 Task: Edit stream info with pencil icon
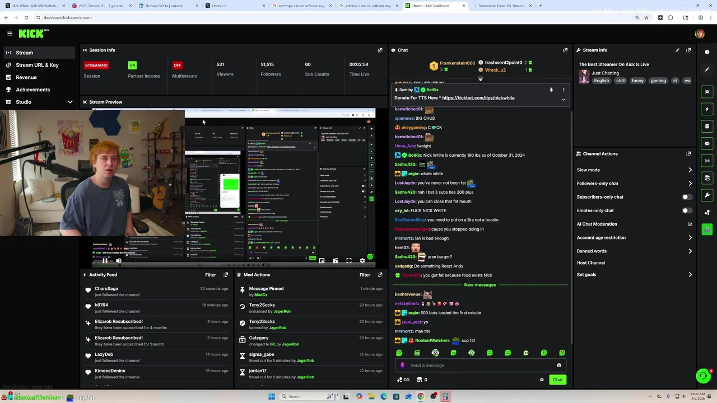coord(677,50)
